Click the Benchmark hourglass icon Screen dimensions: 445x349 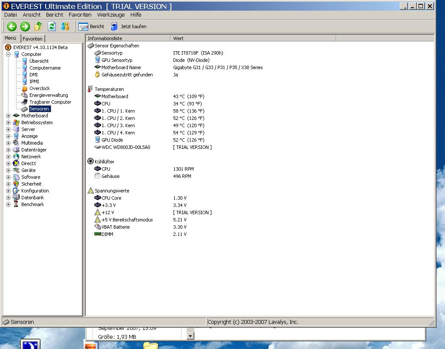(x=16, y=204)
